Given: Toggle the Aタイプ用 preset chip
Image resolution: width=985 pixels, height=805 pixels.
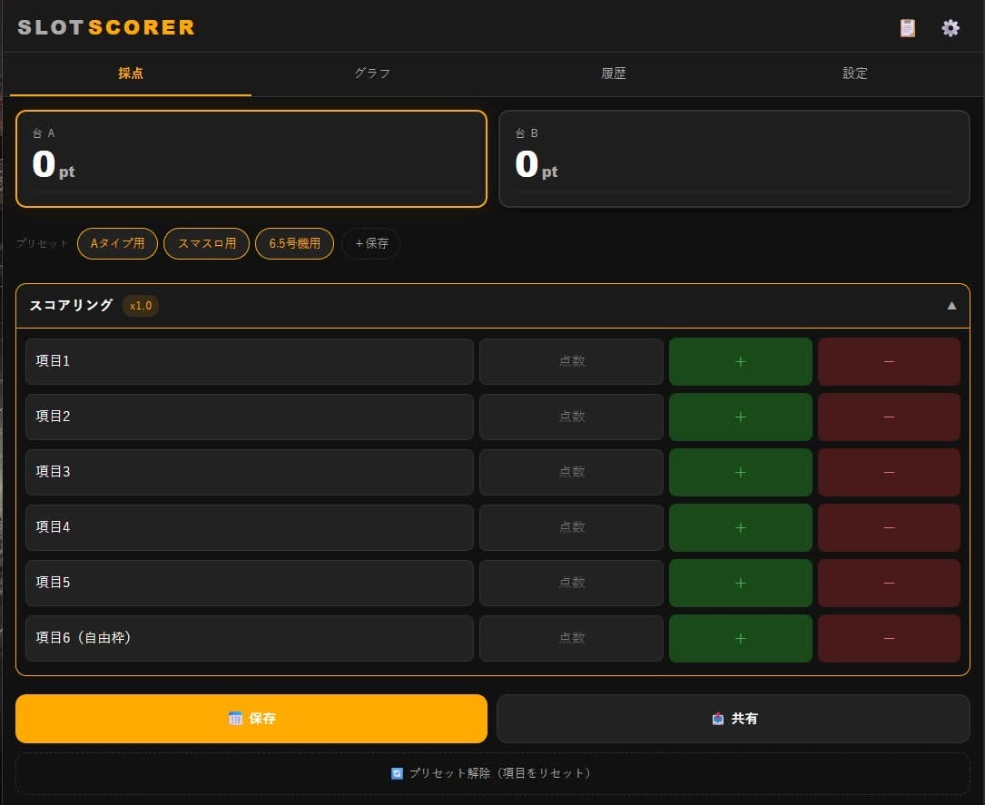Looking at the screenshot, I should pyautogui.click(x=117, y=243).
